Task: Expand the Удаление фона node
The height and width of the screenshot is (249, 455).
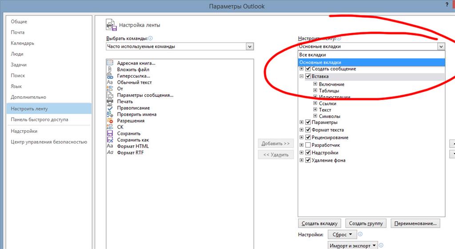Action: (302, 160)
